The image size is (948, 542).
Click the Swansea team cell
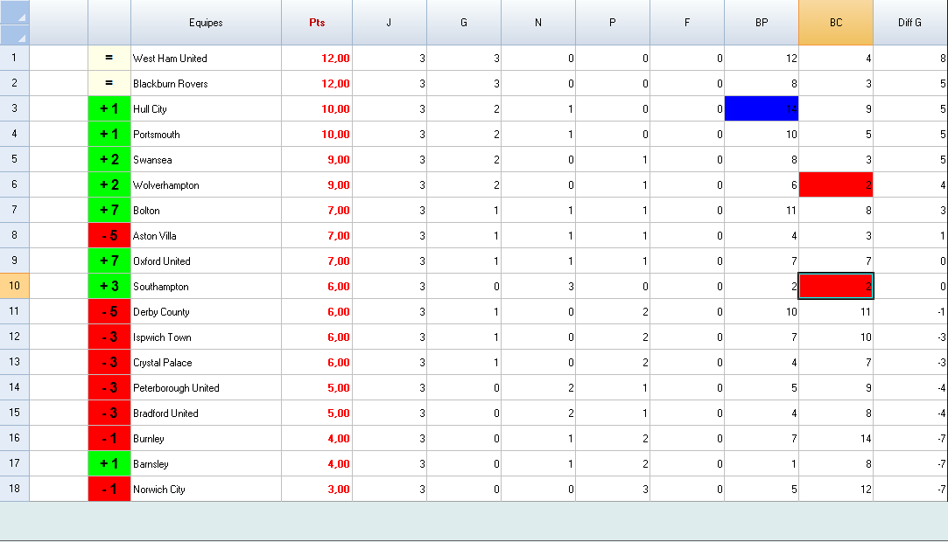click(206, 159)
